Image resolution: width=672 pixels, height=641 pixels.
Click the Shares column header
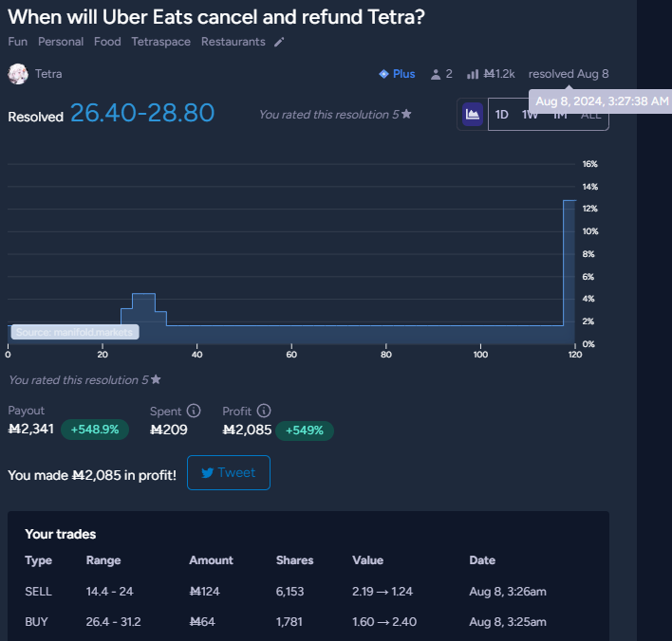(294, 560)
